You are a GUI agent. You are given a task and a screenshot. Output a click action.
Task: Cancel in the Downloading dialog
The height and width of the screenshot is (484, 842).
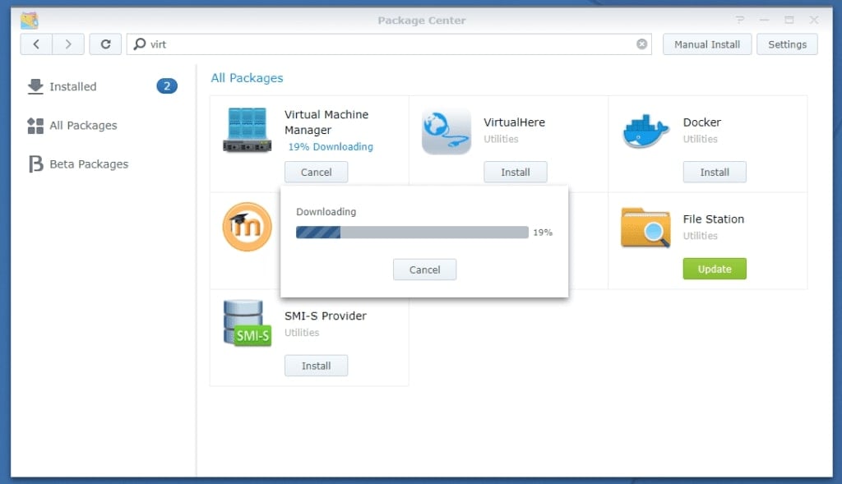(x=425, y=270)
